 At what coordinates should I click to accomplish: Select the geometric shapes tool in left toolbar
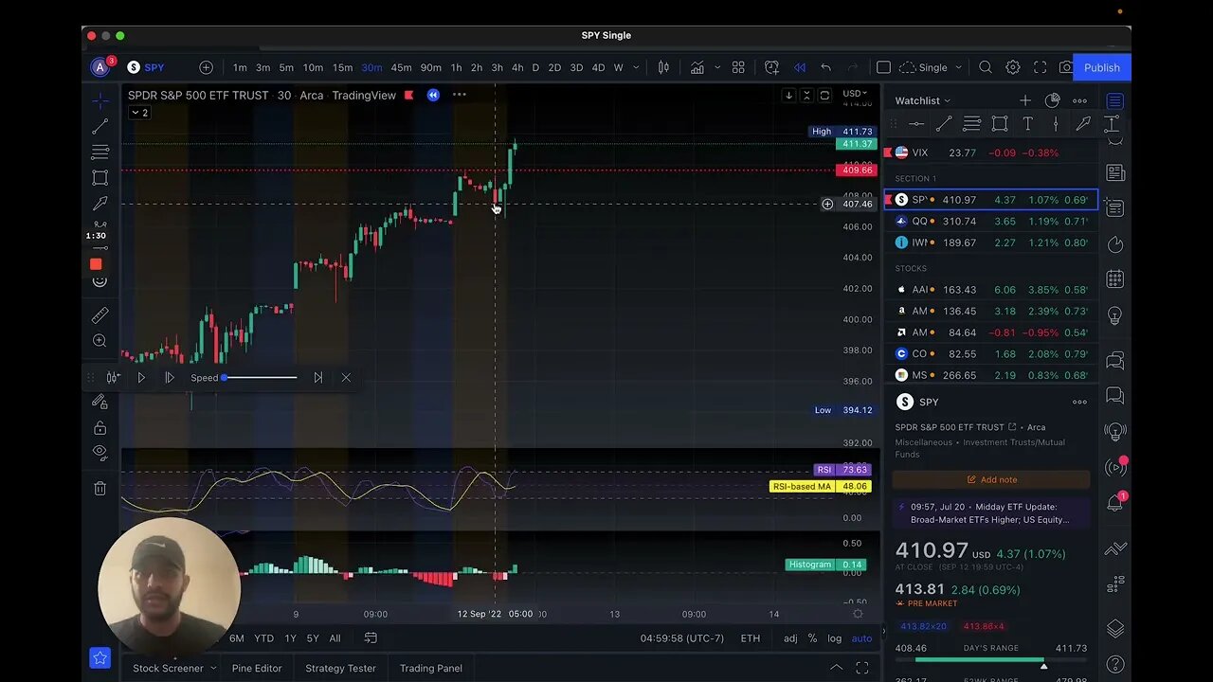pyautogui.click(x=100, y=177)
